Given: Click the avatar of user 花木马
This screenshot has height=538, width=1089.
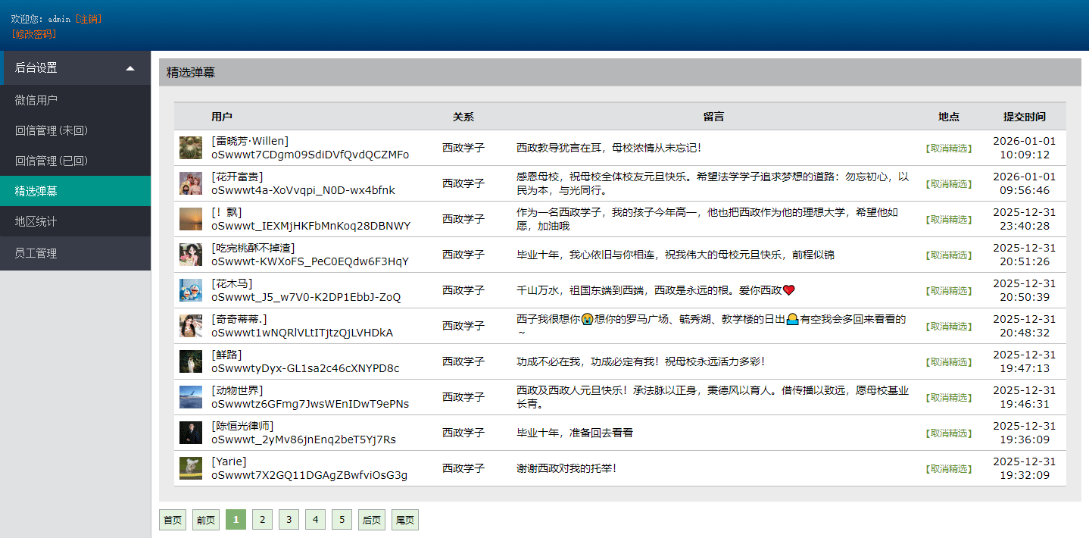Looking at the screenshot, I should coord(190,290).
